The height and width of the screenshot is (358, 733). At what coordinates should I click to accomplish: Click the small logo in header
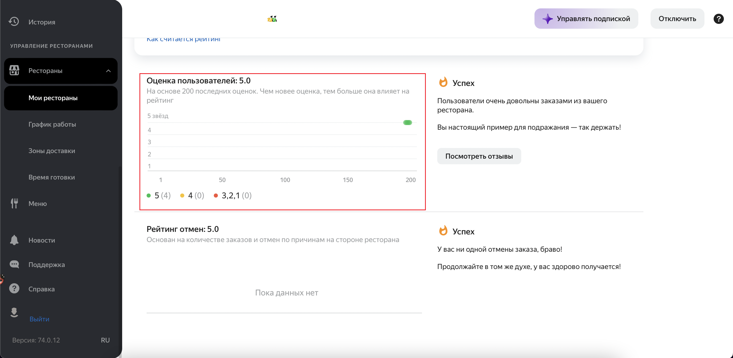(x=272, y=19)
